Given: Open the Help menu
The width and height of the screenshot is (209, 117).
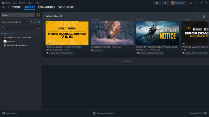Looking at the screenshot, I should [38, 3].
